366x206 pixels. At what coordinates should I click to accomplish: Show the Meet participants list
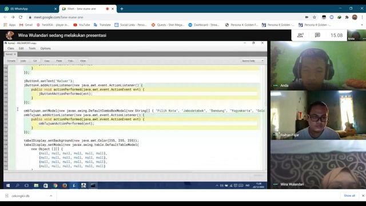coord(300,35)
